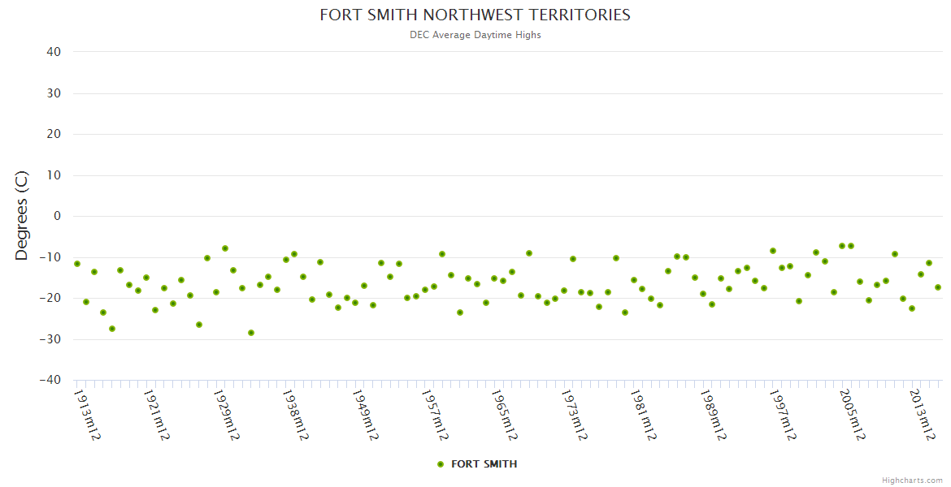Viewport: 951px width, 487px height.
Task: Select the DEC Average Daytime Highs subtitle
Action: click(x=475, y=35)
